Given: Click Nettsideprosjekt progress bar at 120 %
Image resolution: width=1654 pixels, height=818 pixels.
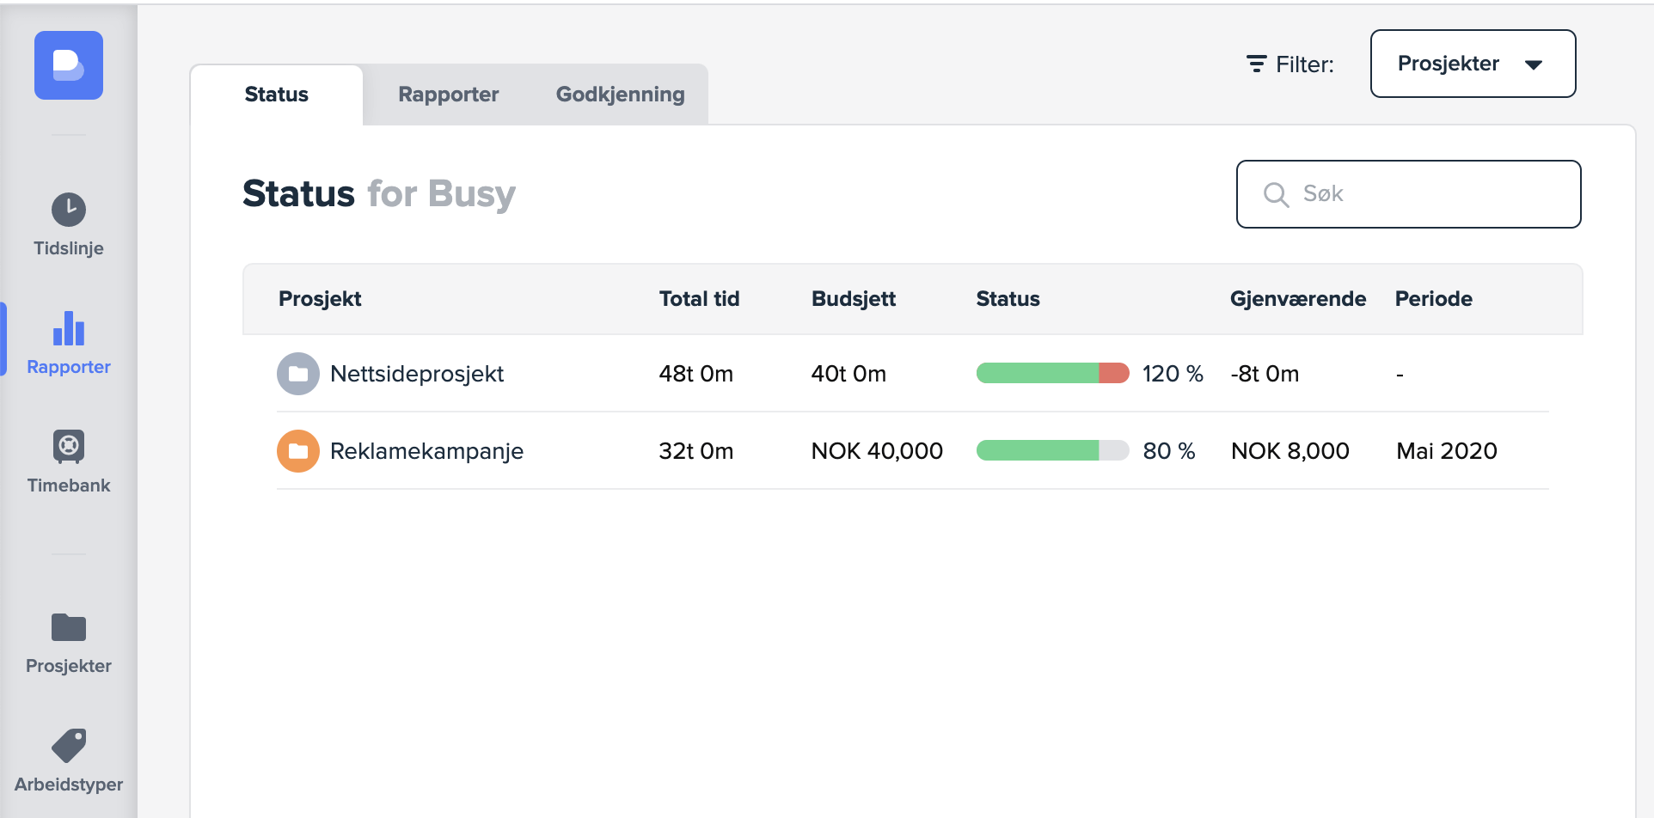Looking at the screenshot, I should coord(1052,373).
